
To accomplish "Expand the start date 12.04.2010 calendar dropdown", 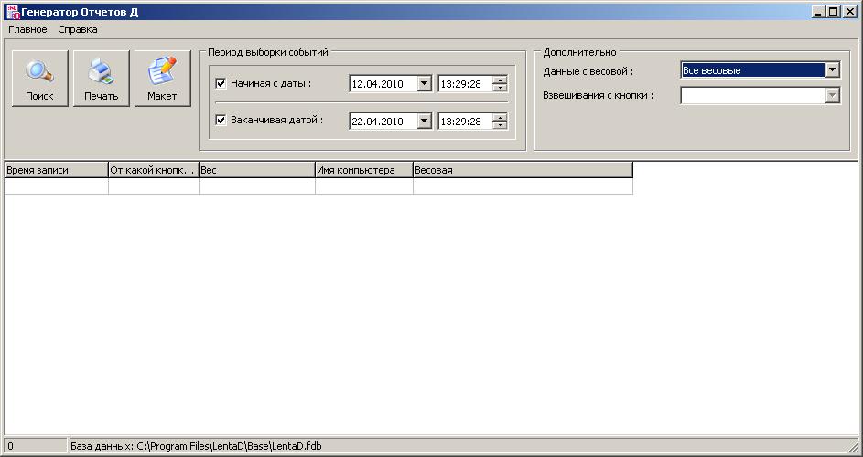I will point(424,84).
